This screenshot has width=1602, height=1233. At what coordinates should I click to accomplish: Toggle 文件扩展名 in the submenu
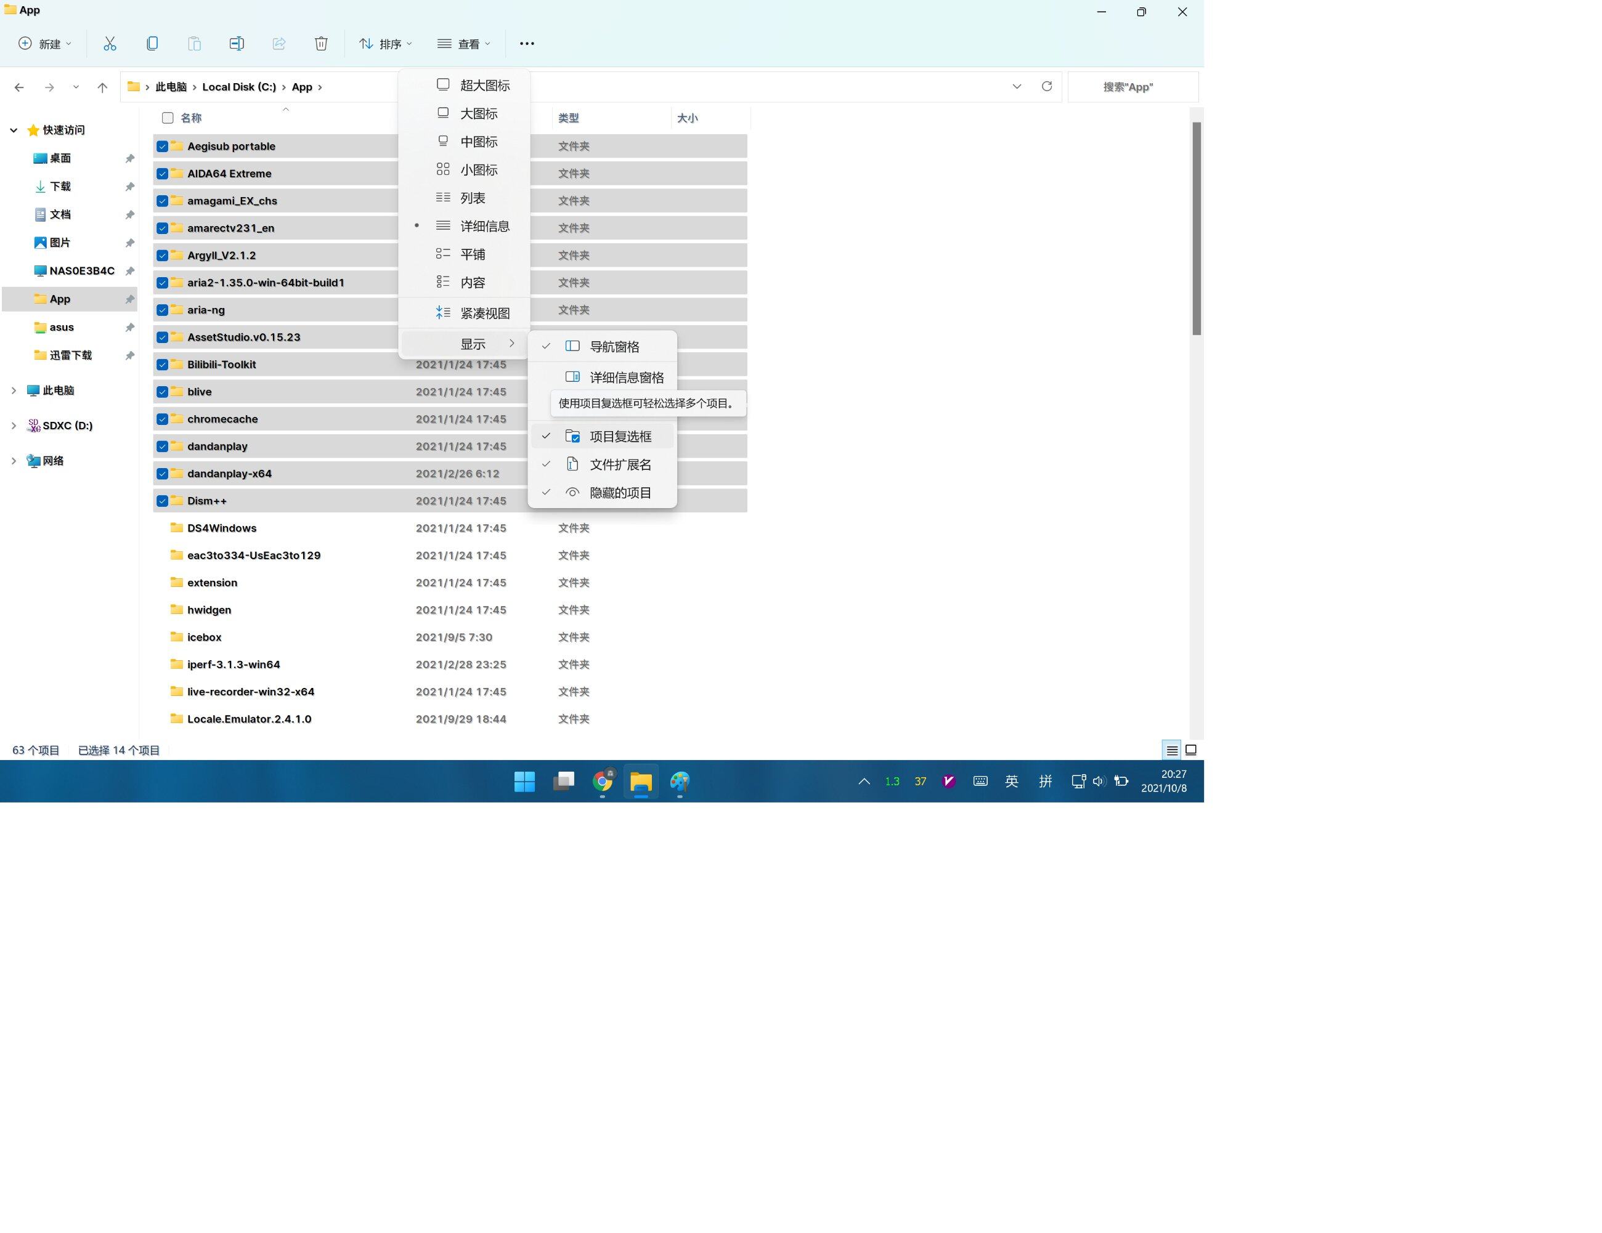(x=602, y=465)
